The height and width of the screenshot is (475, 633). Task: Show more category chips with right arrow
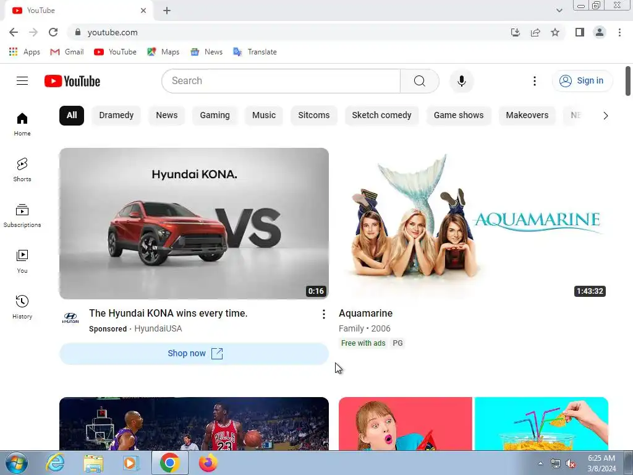(x=605, y=116)
